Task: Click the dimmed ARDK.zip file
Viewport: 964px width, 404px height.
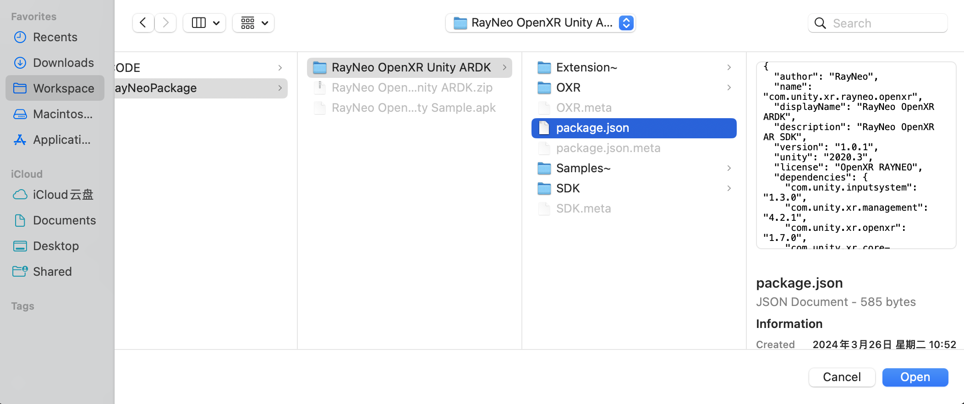Action: tap(410, 87)
